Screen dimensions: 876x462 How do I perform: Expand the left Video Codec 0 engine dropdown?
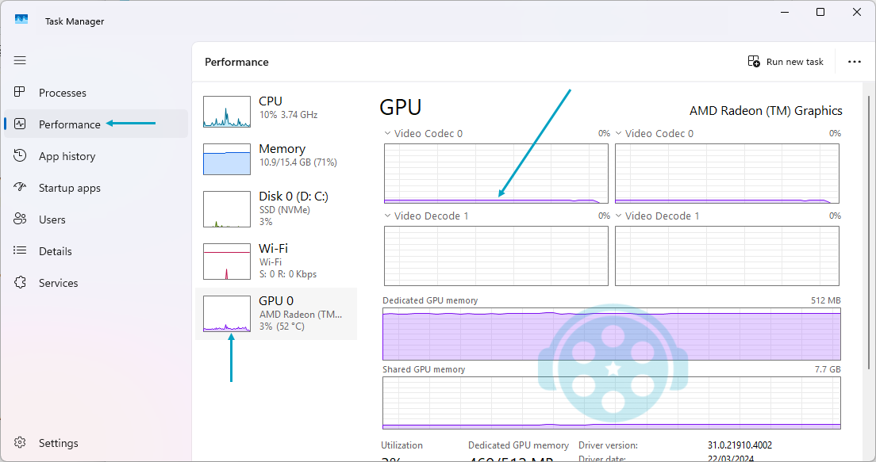click(387, 133)
